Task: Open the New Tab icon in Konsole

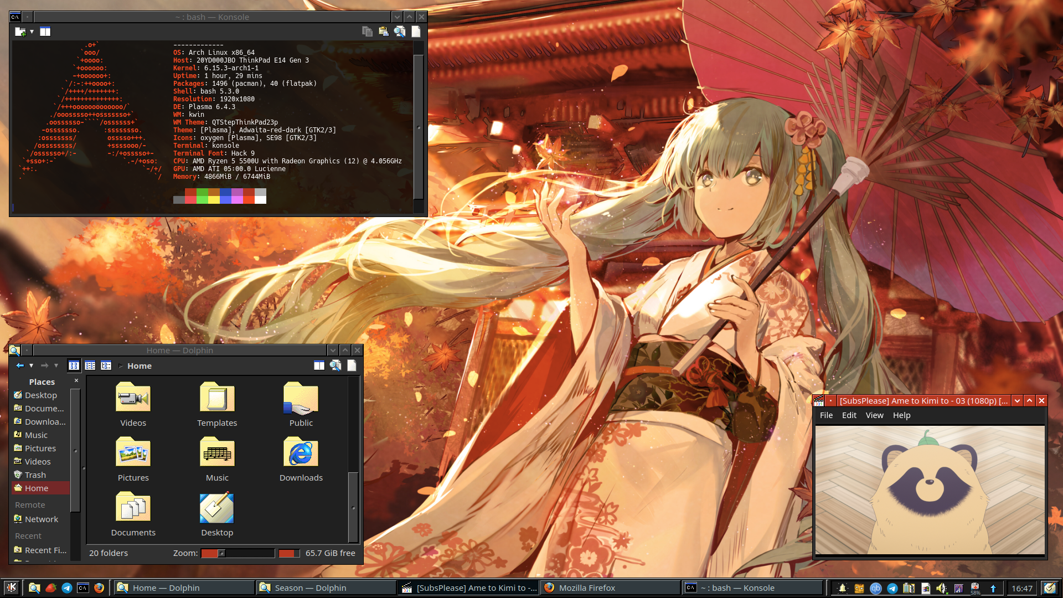Action: click(20, 32)
